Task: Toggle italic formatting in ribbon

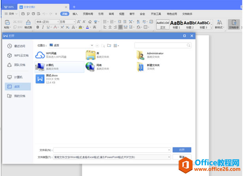Action: (43, 27)
